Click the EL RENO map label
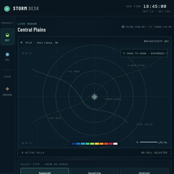174x174 pixels. coord(75,71)
